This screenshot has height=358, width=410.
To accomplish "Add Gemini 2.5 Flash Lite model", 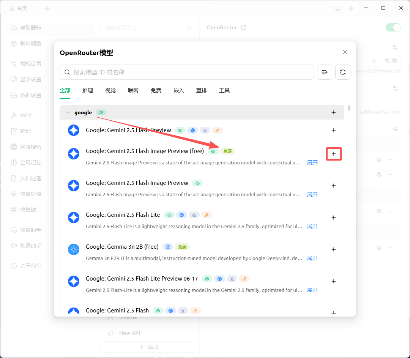I will (x=334, y=218).
